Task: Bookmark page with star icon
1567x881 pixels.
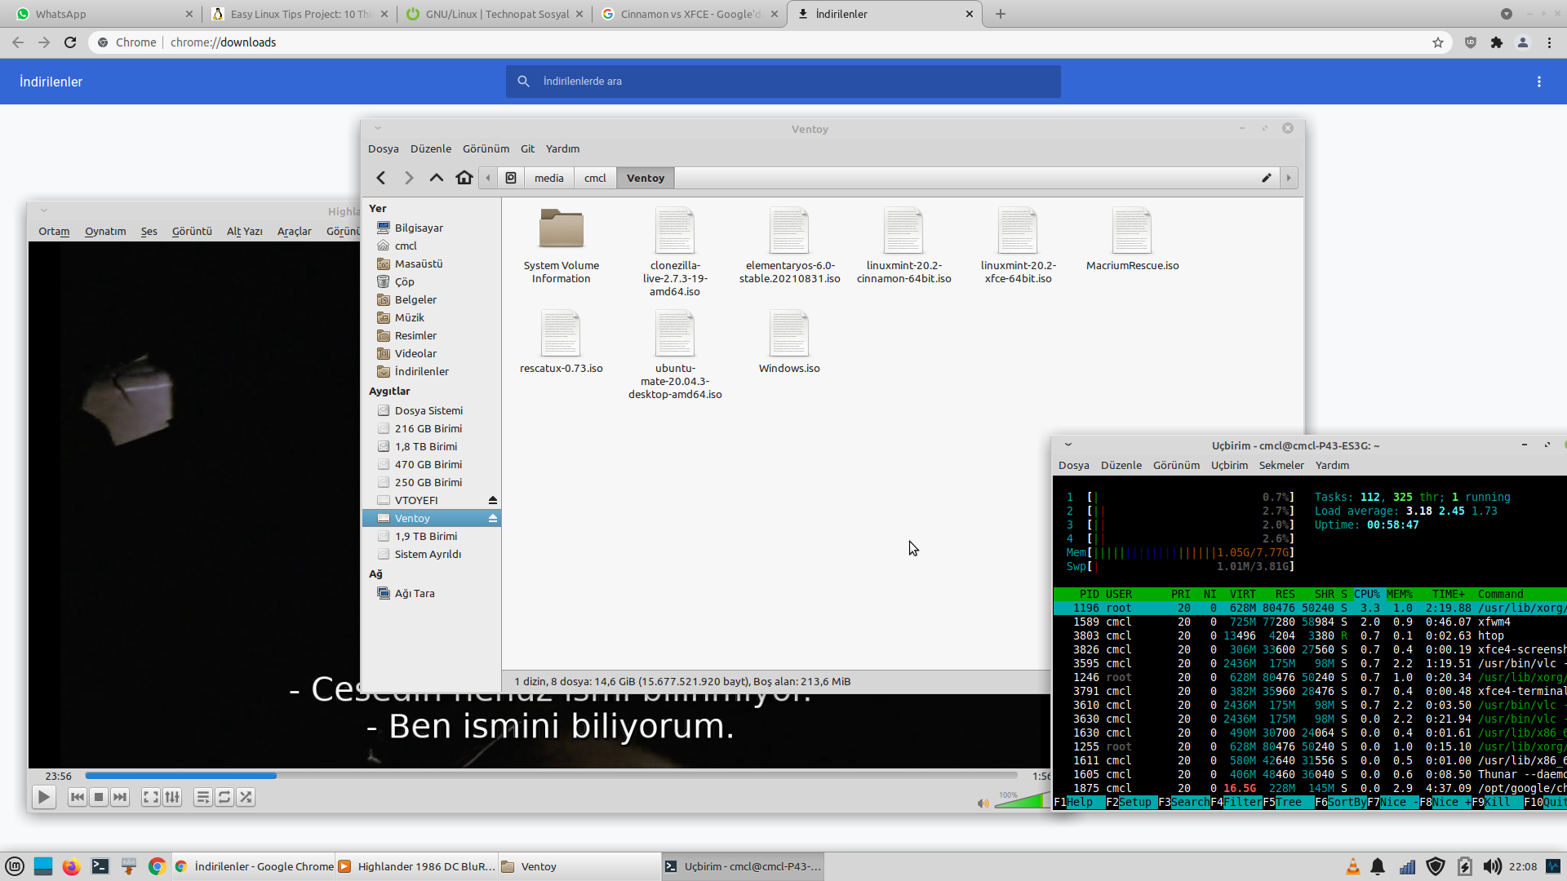Action: (x=1438, y=42)
